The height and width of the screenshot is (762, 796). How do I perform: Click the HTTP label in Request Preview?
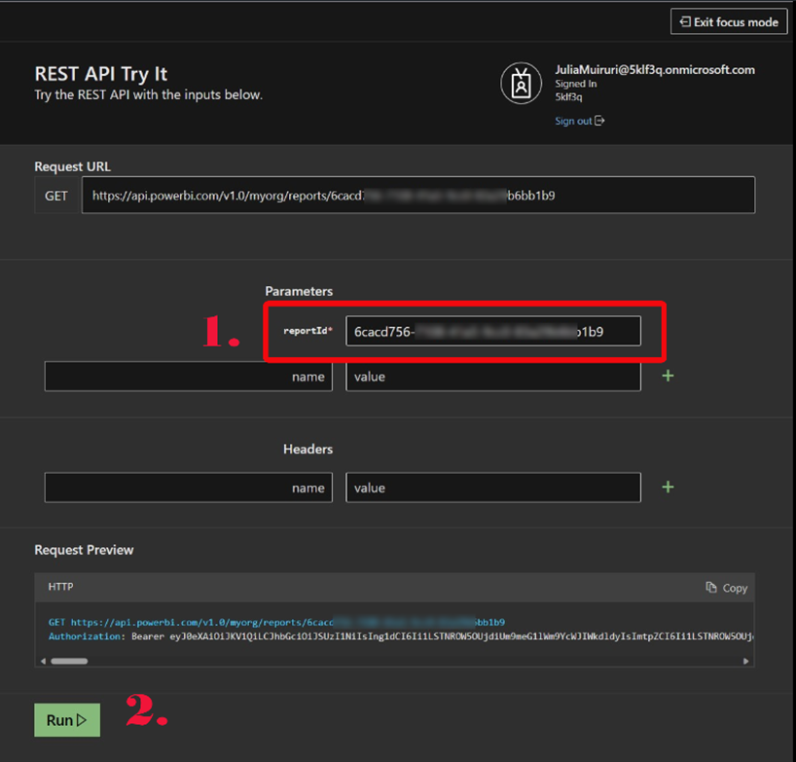pyautogui.click(x=60, y=587)
